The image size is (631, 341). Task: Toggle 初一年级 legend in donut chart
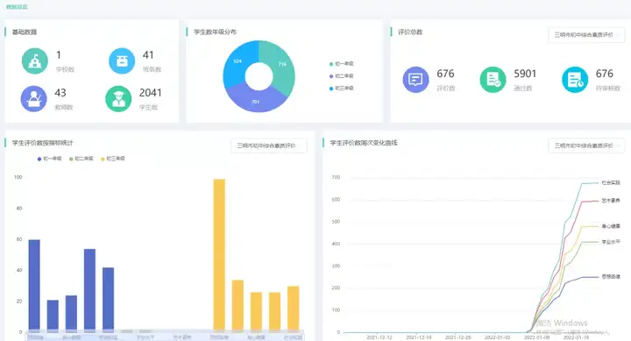click(x=341, y=64)
